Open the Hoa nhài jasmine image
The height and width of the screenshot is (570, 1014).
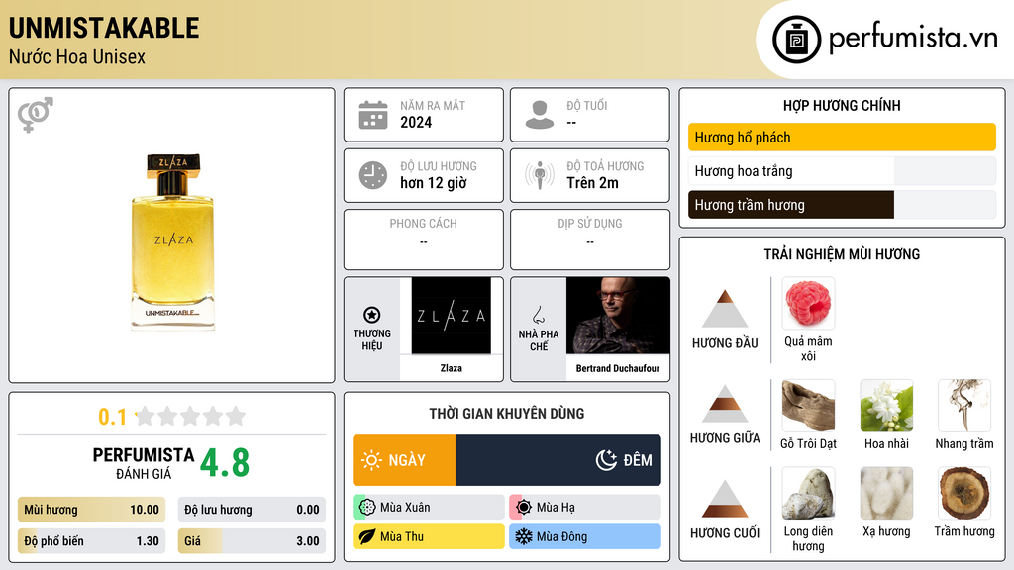886,405
